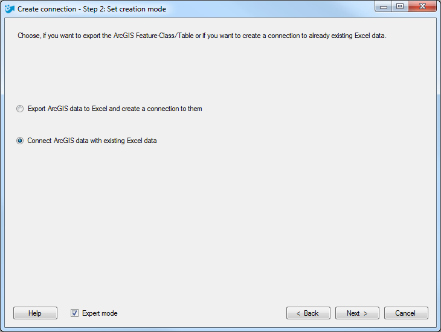Image resolution: width=441 pixels, height=332 pixels.
Task: Maximize the Create connection dialog
Action: tap(400, 7)
